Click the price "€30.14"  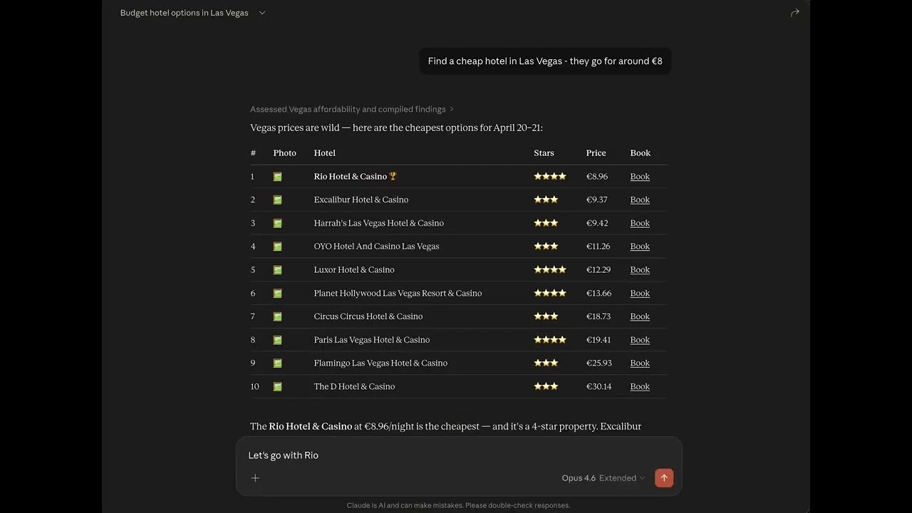click(599, 386)
